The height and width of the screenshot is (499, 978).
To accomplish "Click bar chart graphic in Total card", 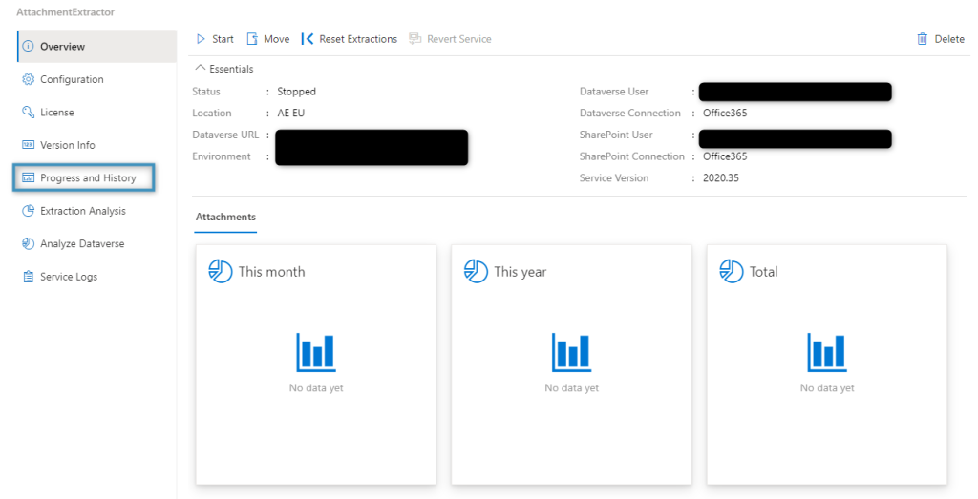I will coord(827,352).
